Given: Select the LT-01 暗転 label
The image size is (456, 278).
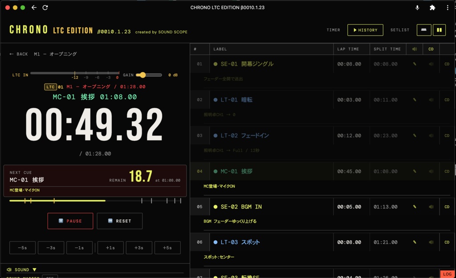Looking at the screenshot, I should [236, 100].
